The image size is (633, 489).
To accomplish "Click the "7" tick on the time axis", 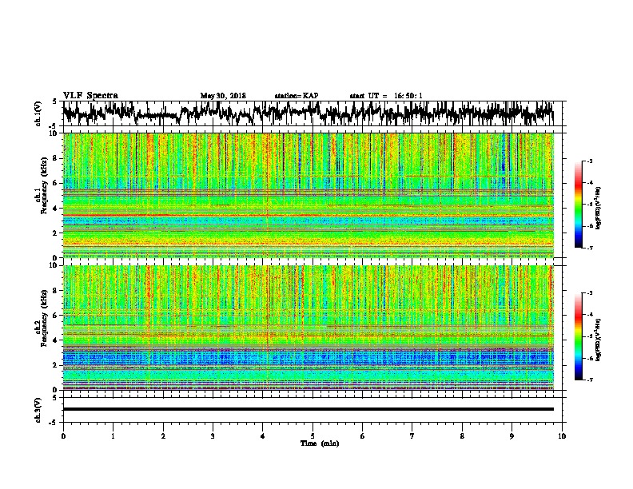I will click(412, 436).
